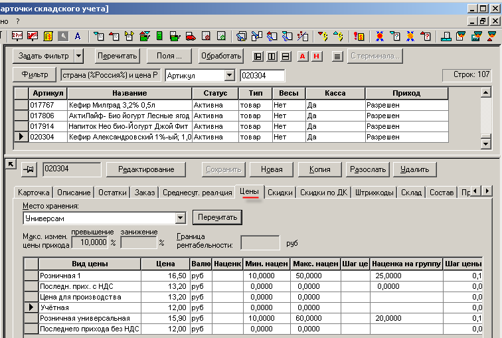This screenshot has width=502, height=338.
Task: Click red sun with blue arrows icon
Action: pos(380,36)
